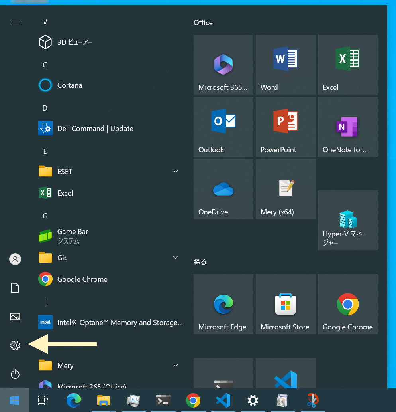Open Documents from the Start sidebar
396x412 pixels.
click(x=15, y=288)
